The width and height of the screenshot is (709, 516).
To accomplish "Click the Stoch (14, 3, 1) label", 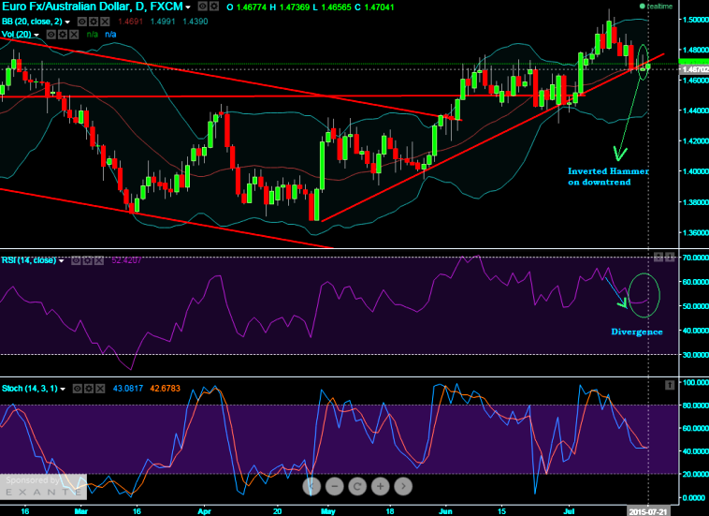I will point(30,389).
